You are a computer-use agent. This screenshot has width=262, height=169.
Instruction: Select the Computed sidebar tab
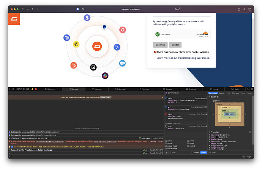[x=213, y=93]
